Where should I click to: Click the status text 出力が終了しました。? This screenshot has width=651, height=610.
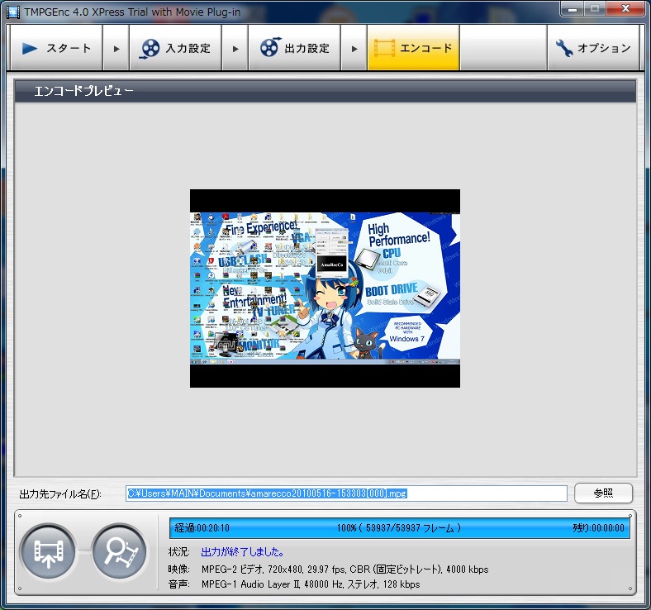coord(243,552)
